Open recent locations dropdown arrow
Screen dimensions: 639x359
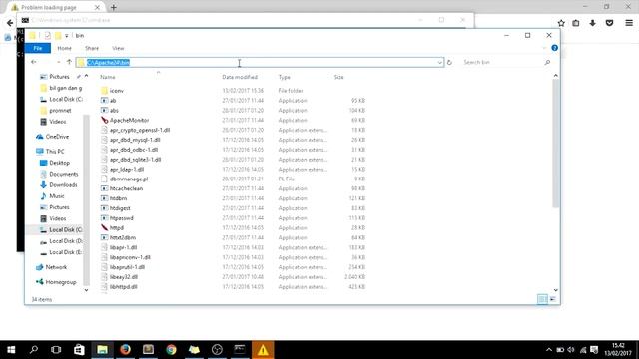pos(58,62)
